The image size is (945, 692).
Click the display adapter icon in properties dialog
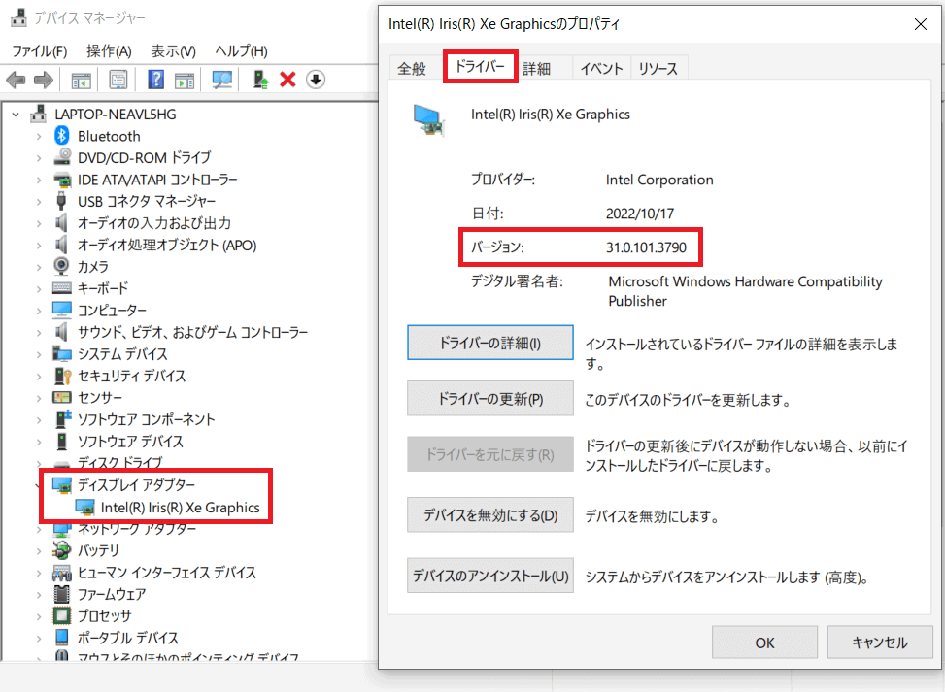pyautogui.click(x=428, y=119)
